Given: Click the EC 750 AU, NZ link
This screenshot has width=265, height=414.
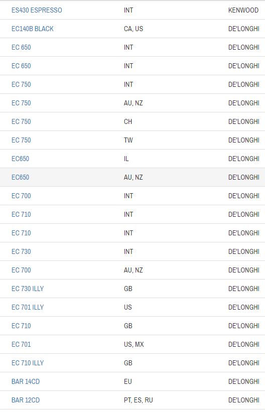Looking at the screenshot, I should (x=21, y=103).
